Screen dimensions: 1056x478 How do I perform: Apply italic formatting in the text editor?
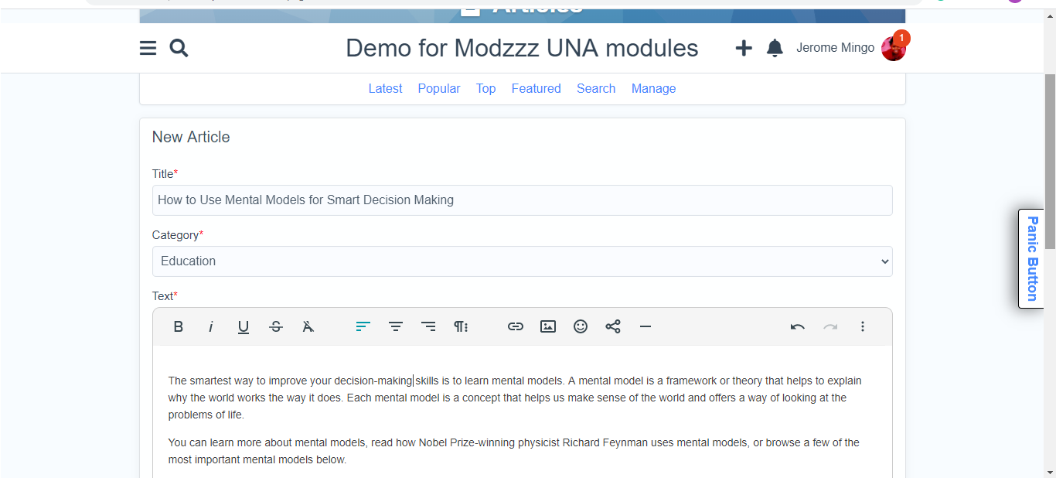210,326
